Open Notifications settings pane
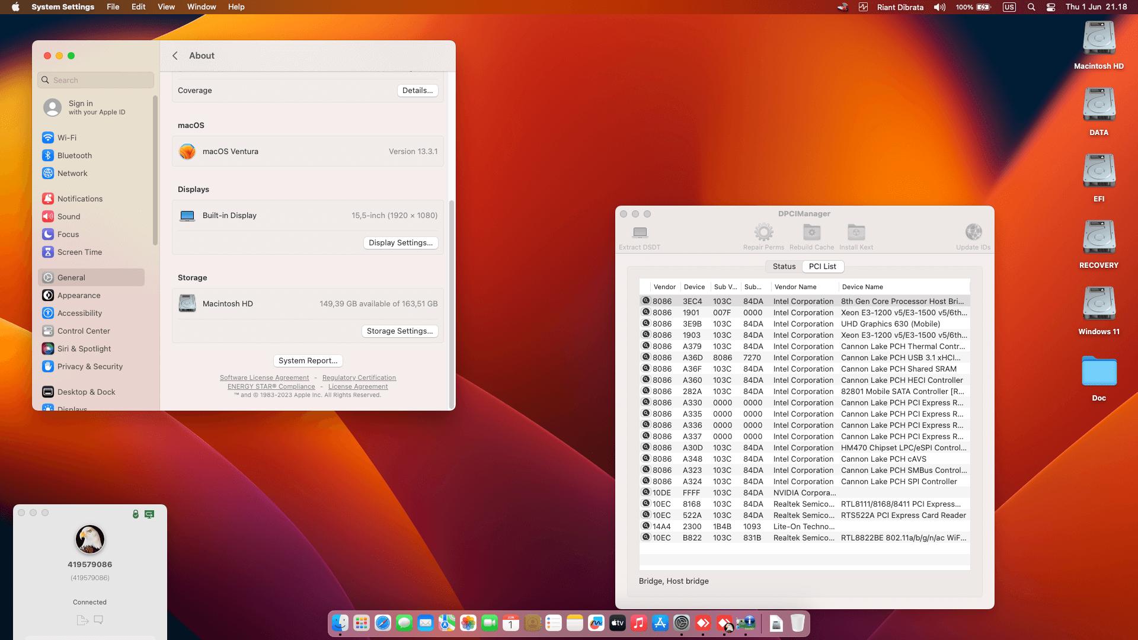The image size is (1138, 640). (91, 199)
